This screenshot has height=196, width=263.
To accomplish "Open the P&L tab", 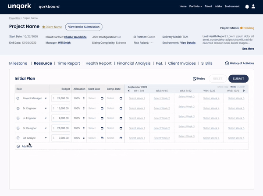I will click(x=159, y=63).
